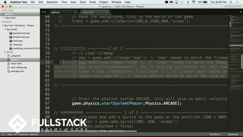Click 'startSystem' in line 87
243x137 pixels.
pyautogui.click(x=114, y=103)
